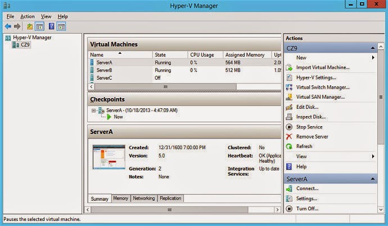This screenshot has height=226, width=388.
Task: Click the State column header
Action: coord(170,55)
